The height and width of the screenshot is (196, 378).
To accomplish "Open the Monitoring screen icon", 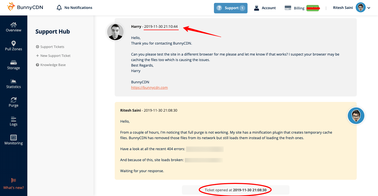I will (13, 138).
